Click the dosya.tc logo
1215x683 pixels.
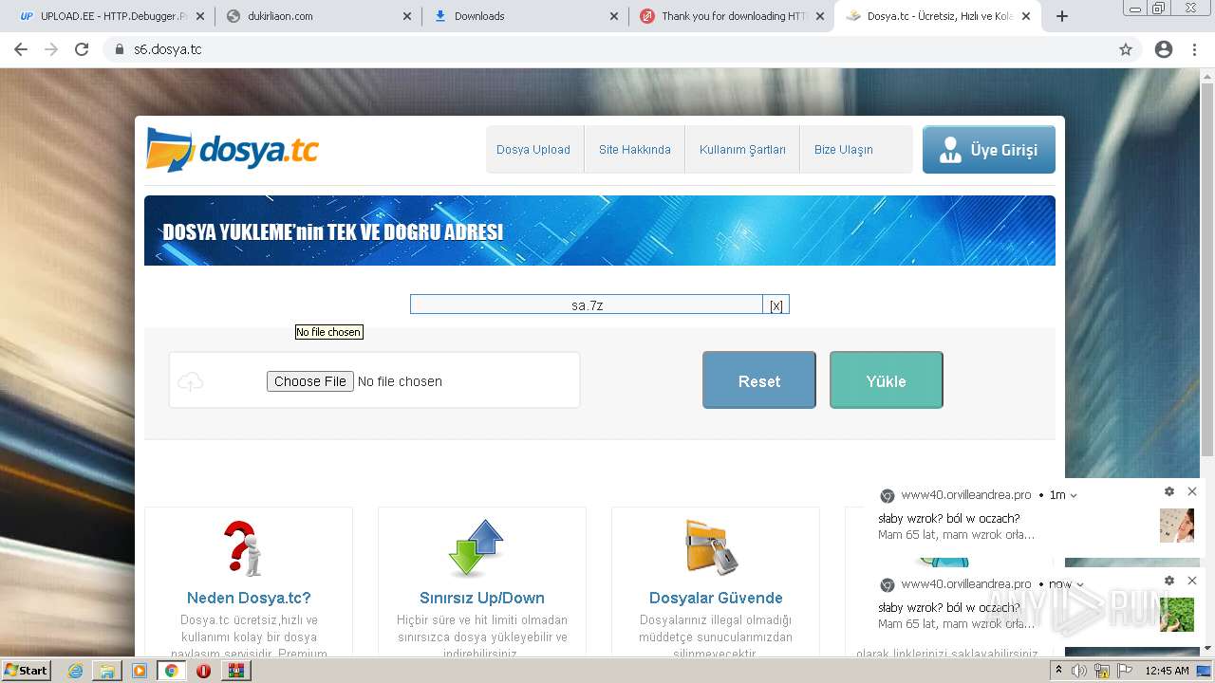233,150
